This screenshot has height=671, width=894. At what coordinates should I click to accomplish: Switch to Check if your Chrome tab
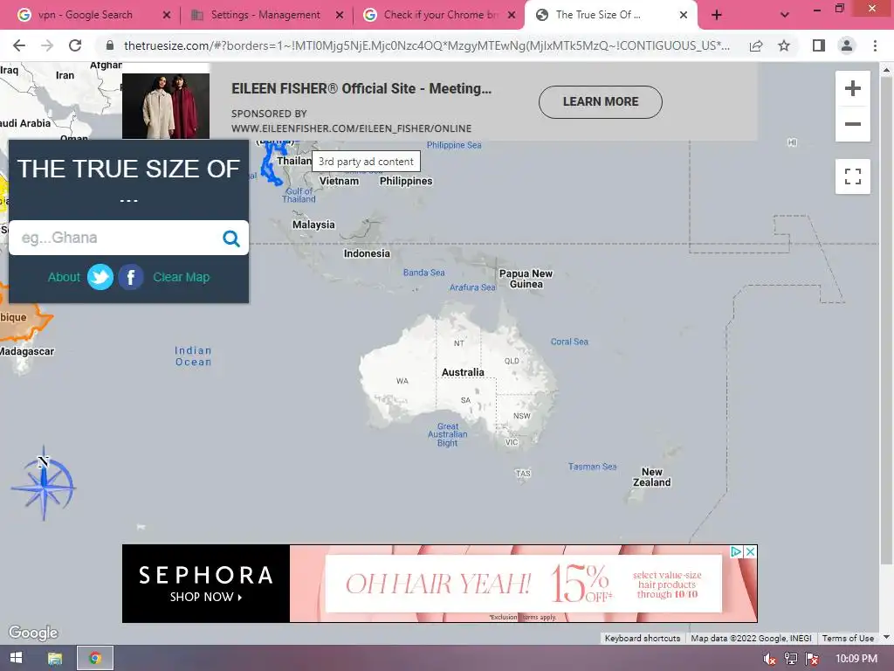point(440,15)
